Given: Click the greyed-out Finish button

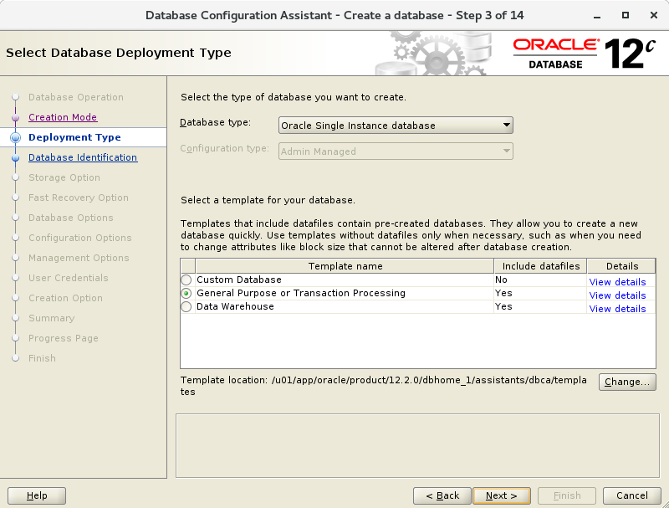Looking at the screenshot, I should point(567,495).
